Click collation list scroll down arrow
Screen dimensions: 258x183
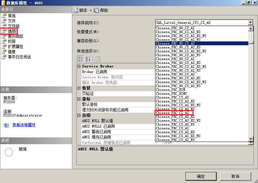pyautogui.click(x=251, y=139)
